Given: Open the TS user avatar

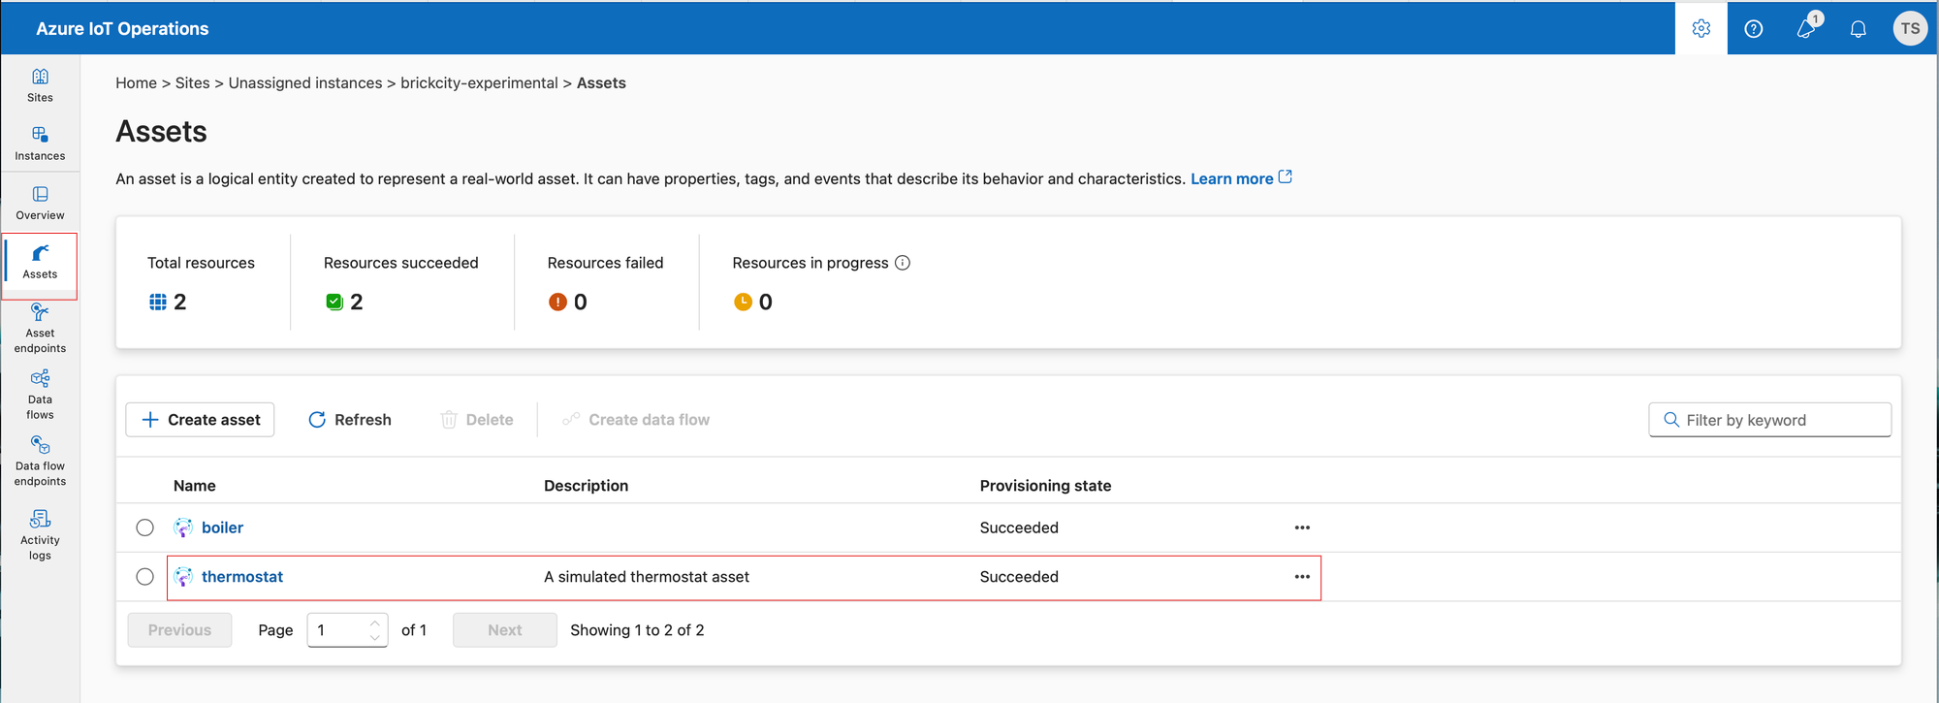Looking at the screenshot, I should [1910, 29].
